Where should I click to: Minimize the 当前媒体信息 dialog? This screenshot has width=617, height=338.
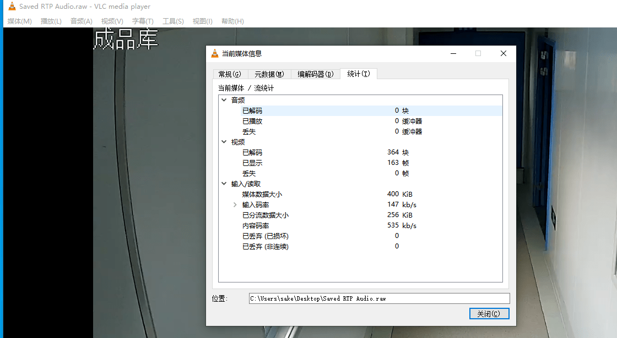[453, 53]
